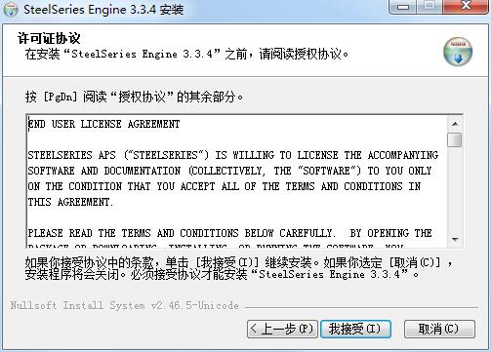
Task: Click the 按 [PgDn] reading instruction text
Action: tap(134, 97)
